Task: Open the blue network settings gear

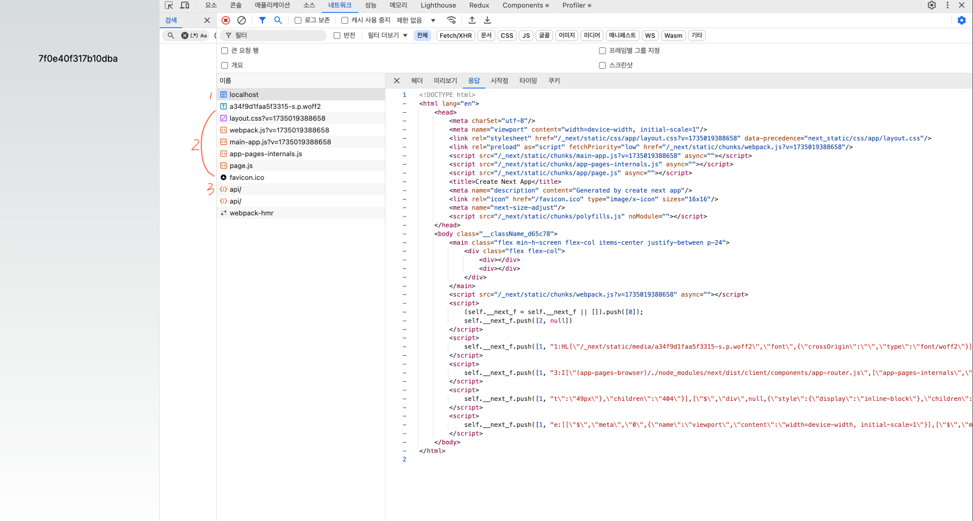Action: tap(962, 20)
